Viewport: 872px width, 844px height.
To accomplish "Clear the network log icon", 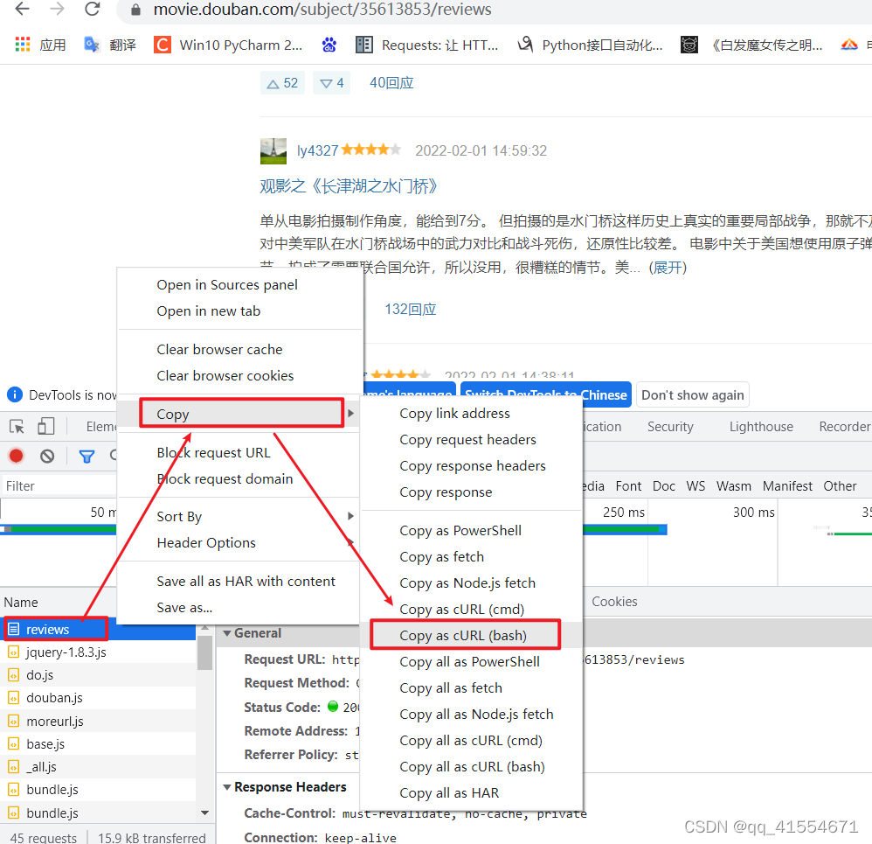I will (47, 457).
